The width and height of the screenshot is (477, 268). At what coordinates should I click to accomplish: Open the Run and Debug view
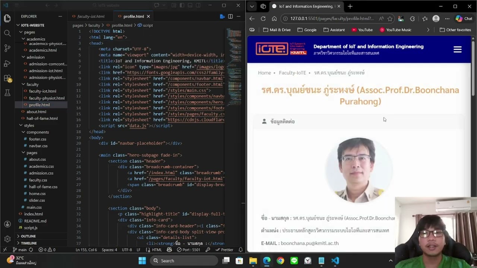pyautogui.click(x=7, y=63)
